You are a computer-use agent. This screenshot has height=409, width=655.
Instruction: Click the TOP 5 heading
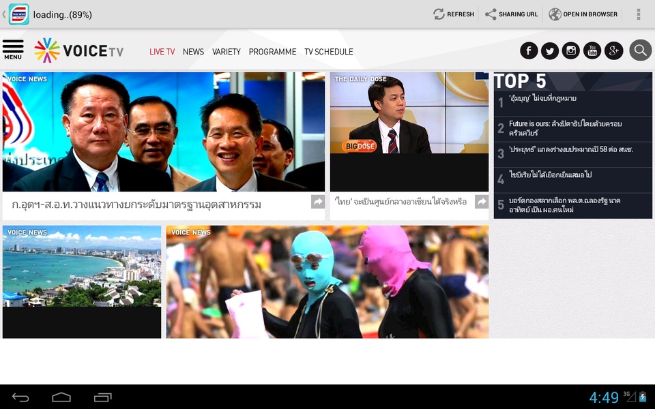click(520, 81)
